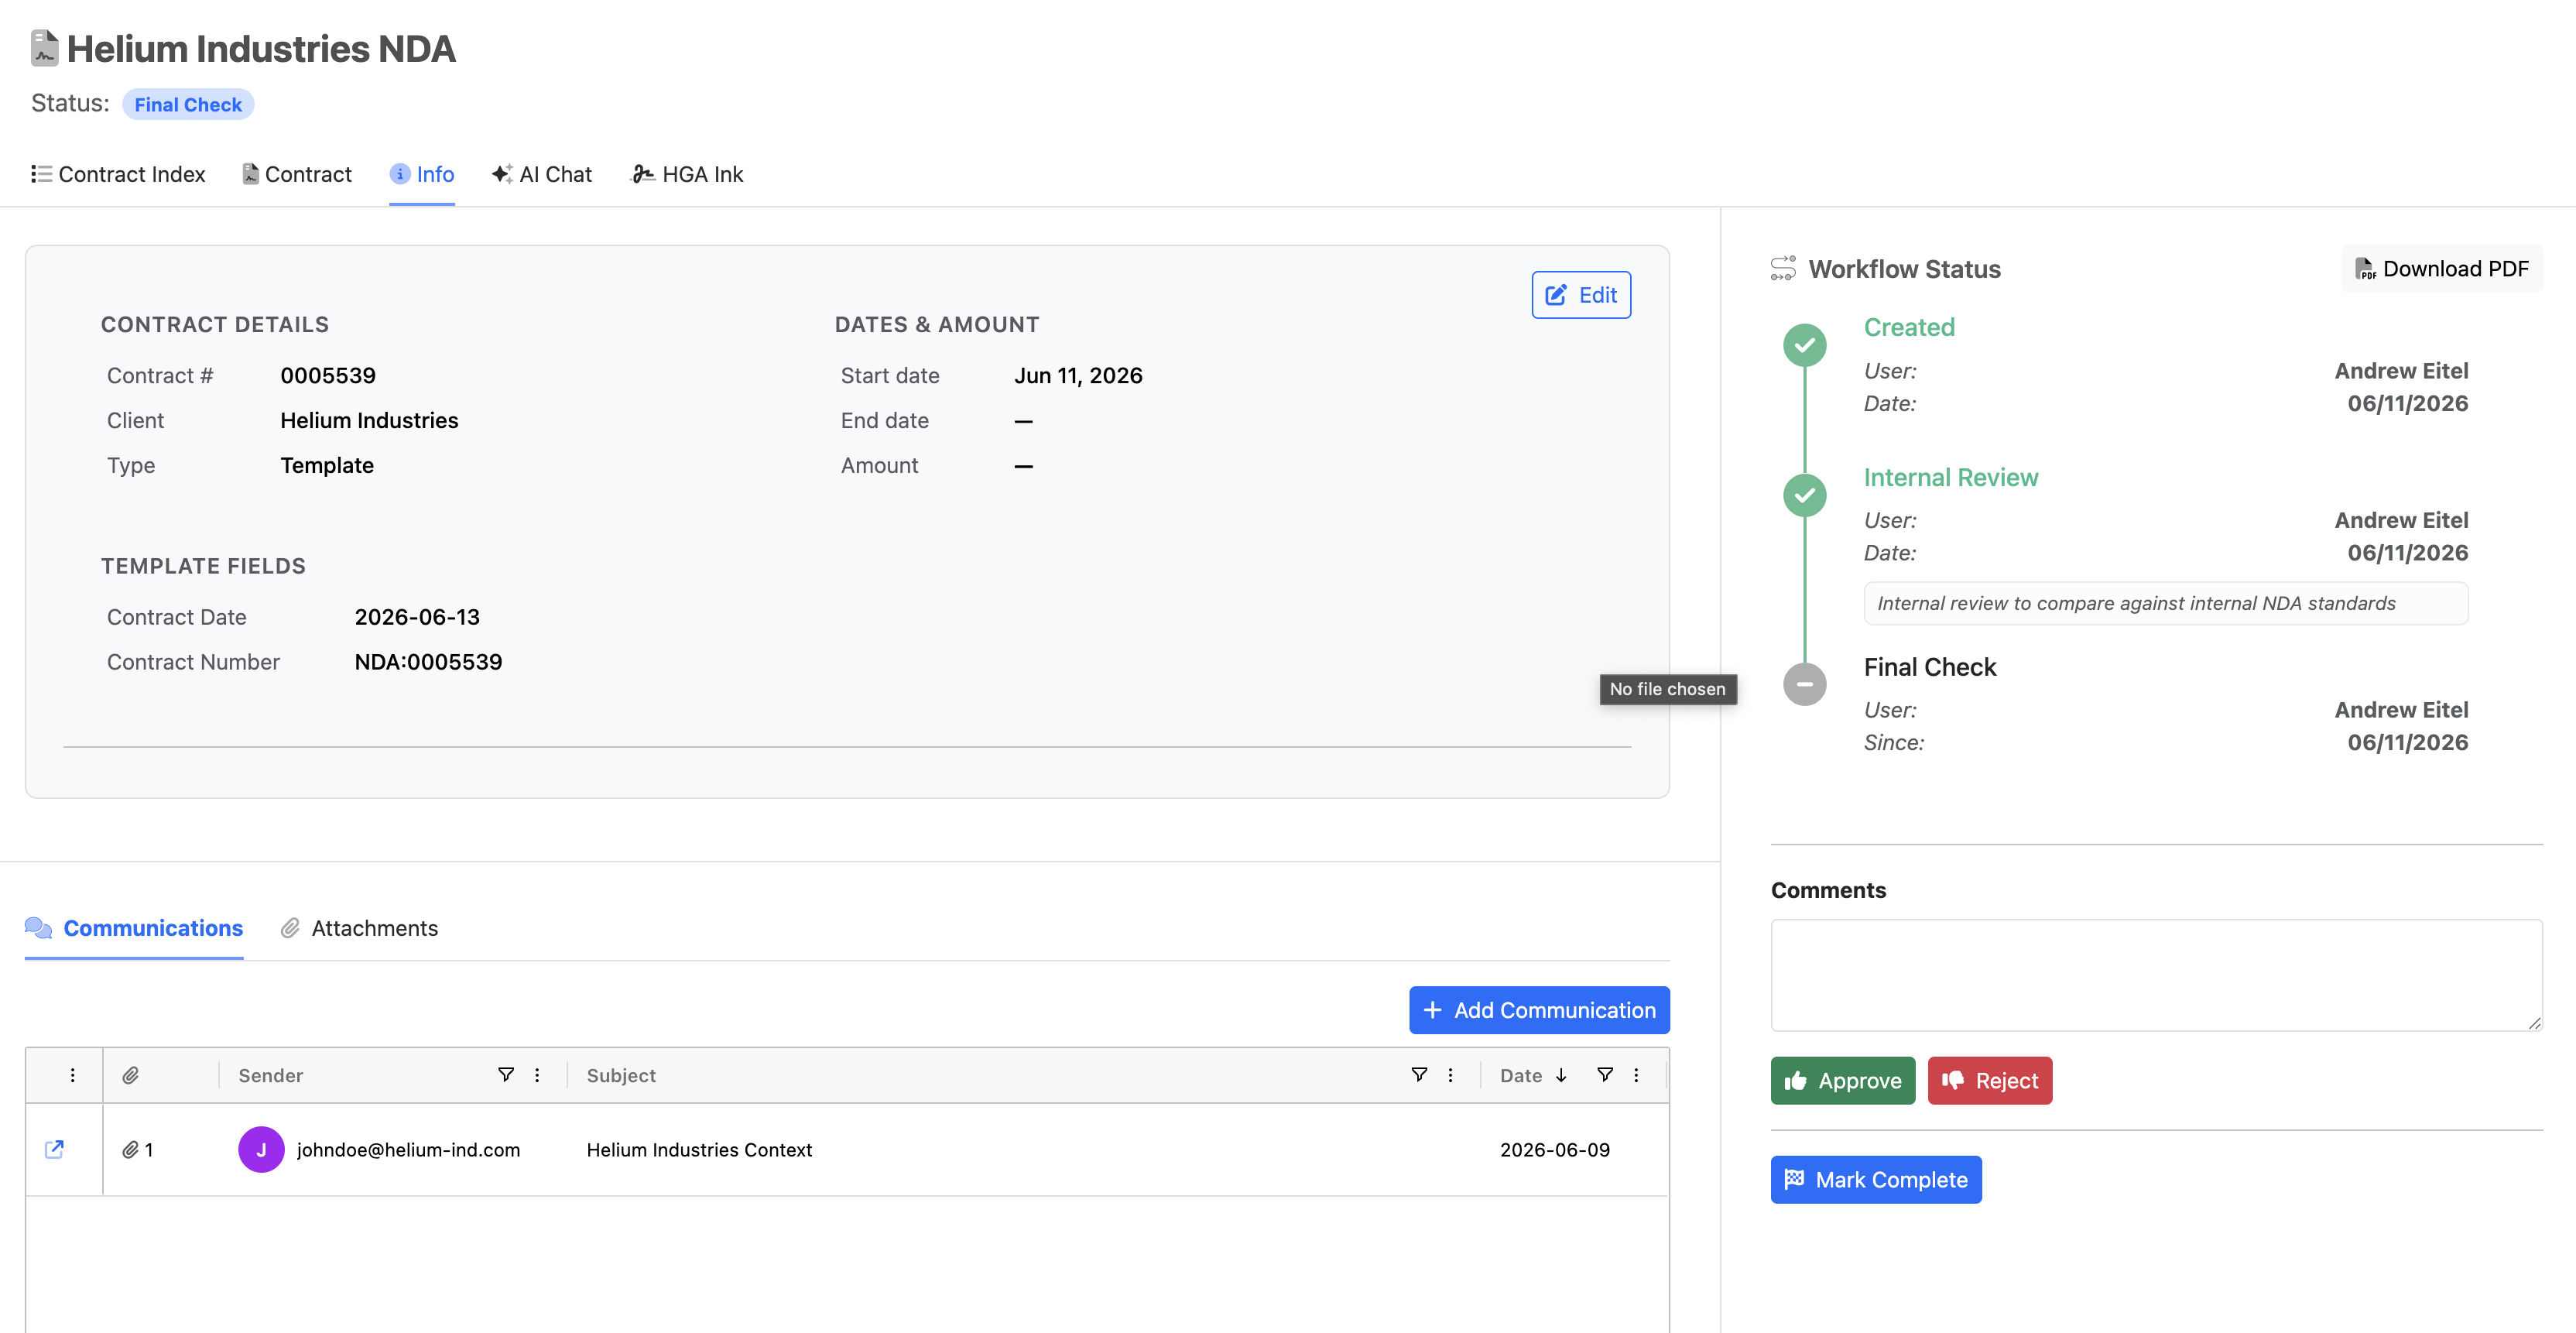2576x1333 pixels.
Task: Sort by the Sender column header
Action: point(270,1075)
